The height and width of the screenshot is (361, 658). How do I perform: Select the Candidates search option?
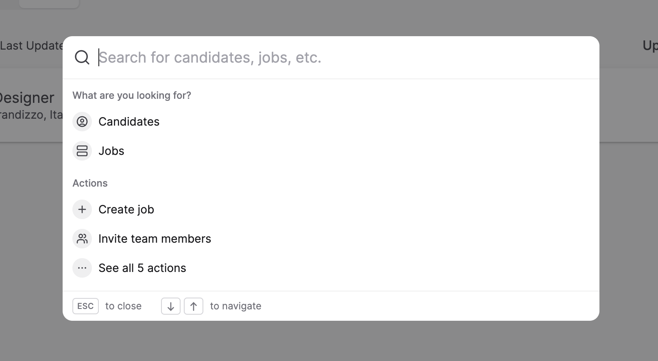point(129,122)
